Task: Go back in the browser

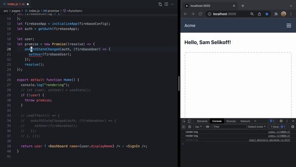Action: [x=185, y=14]
